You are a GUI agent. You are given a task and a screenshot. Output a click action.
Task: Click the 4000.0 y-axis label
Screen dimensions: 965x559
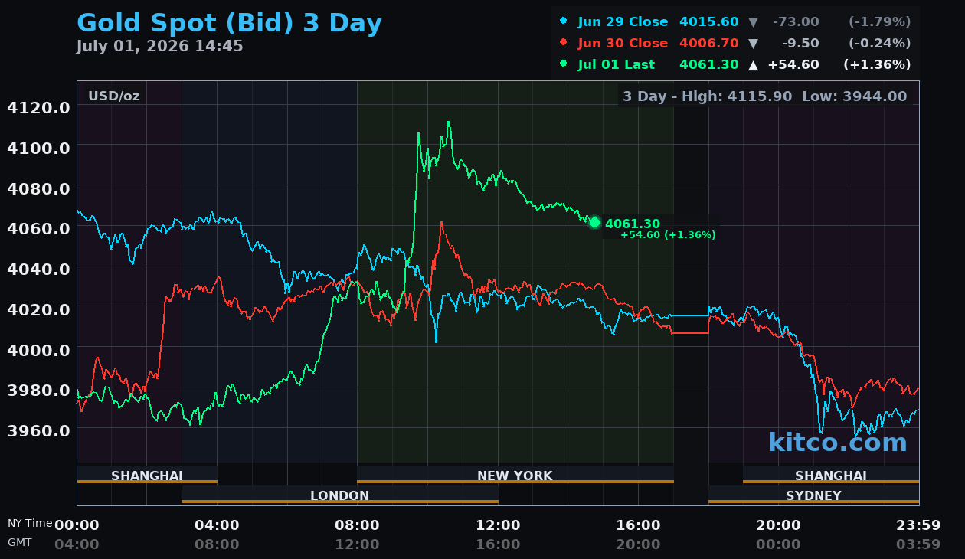(38, 349)
